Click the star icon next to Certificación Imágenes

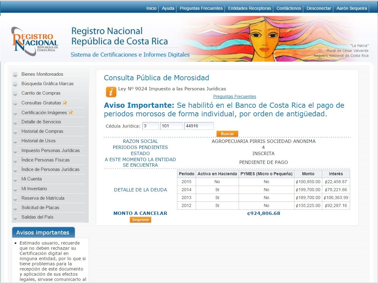click(71, 112)
